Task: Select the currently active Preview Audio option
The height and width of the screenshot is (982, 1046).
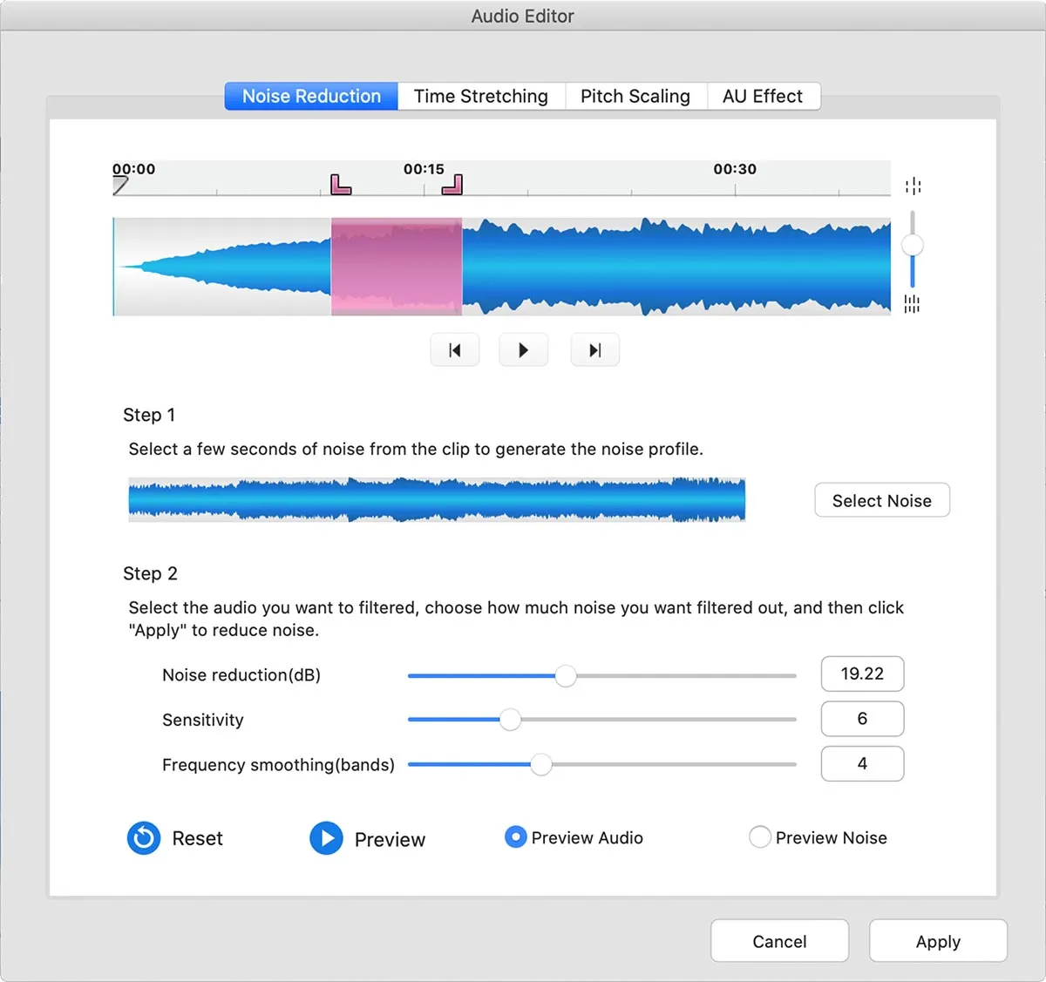Action: point(515,836)
